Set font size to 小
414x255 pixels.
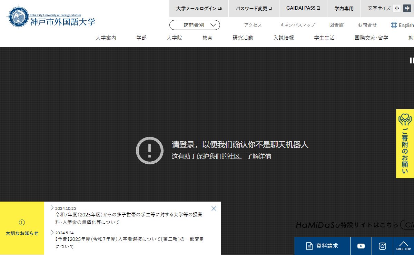[x=397, y=8]
